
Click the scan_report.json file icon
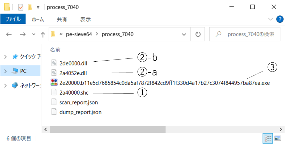click(54, 102)
